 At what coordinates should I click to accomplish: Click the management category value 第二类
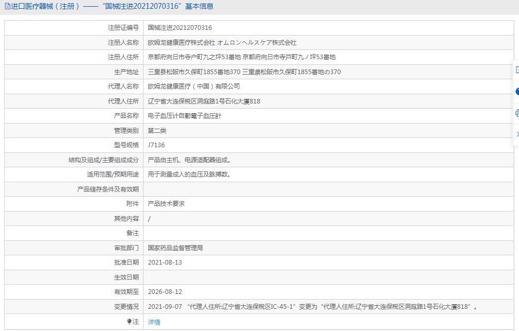(x=157, y=131)
